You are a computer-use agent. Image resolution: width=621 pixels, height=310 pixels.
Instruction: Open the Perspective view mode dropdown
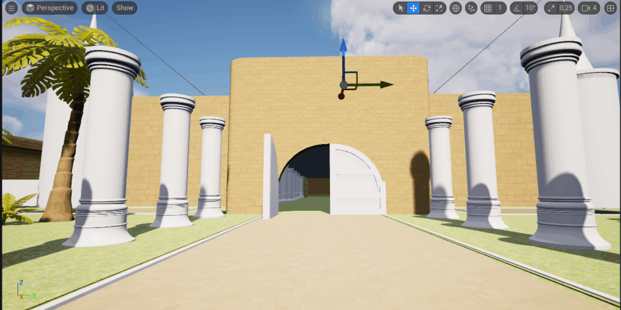pyautogui.click(x=50, y=8)
